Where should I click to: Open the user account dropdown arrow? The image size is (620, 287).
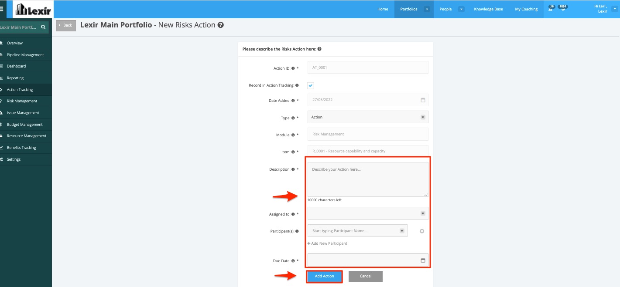pos(615,9)
